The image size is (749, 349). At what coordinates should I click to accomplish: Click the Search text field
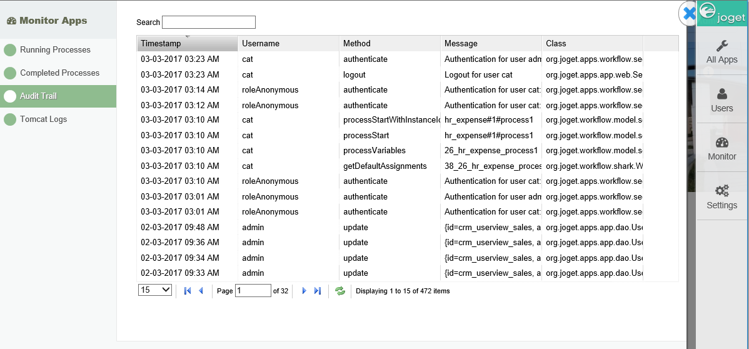pyautogui.click(x=209, y=23)
